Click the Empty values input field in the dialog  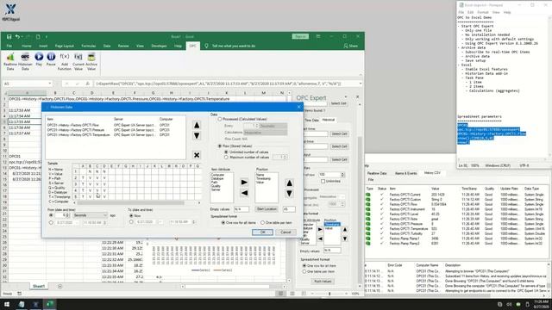pos(241,209)
